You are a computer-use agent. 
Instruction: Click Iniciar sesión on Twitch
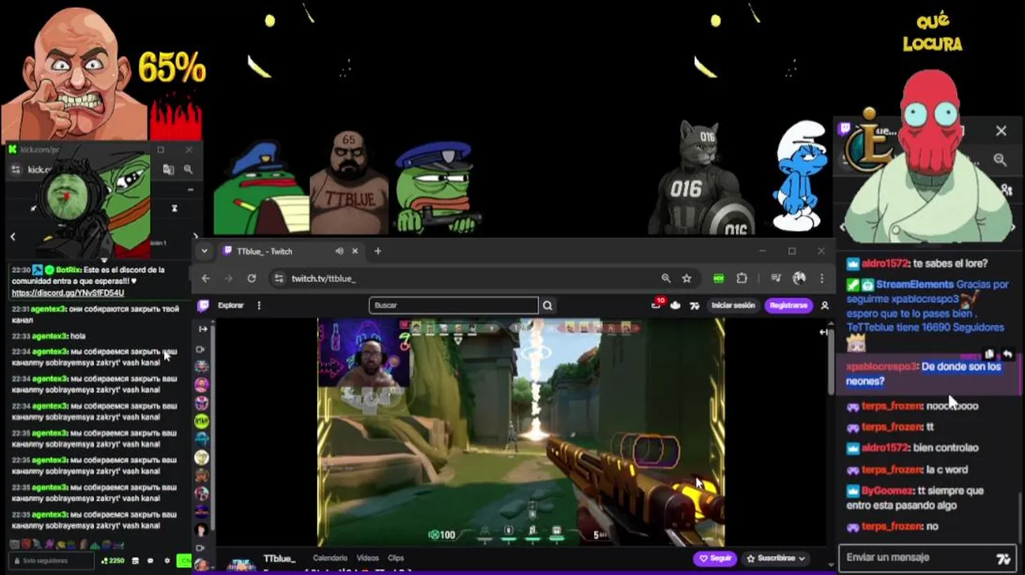[733, 305]
